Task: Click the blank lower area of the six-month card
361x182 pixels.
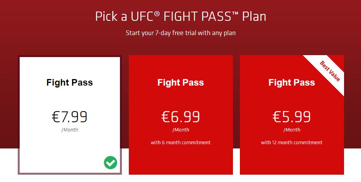Action: click(x=181, y=160)
